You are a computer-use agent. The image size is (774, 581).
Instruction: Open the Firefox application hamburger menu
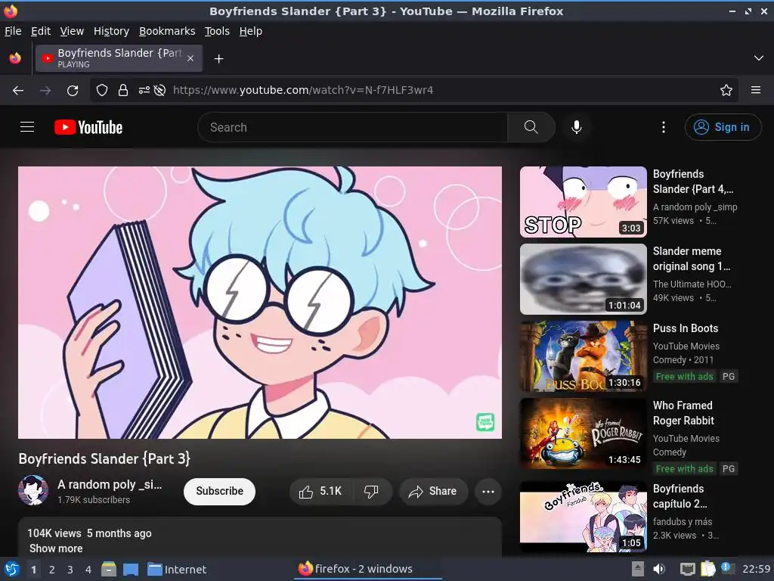(x=755, y=90)
